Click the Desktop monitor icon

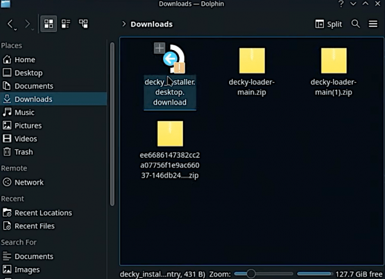pyautogui.click(x=7, y=72)
